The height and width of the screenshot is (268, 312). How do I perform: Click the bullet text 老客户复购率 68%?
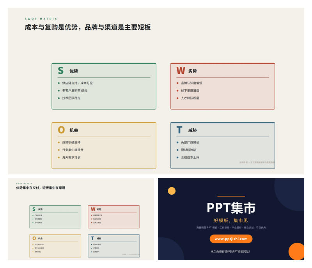75,91
